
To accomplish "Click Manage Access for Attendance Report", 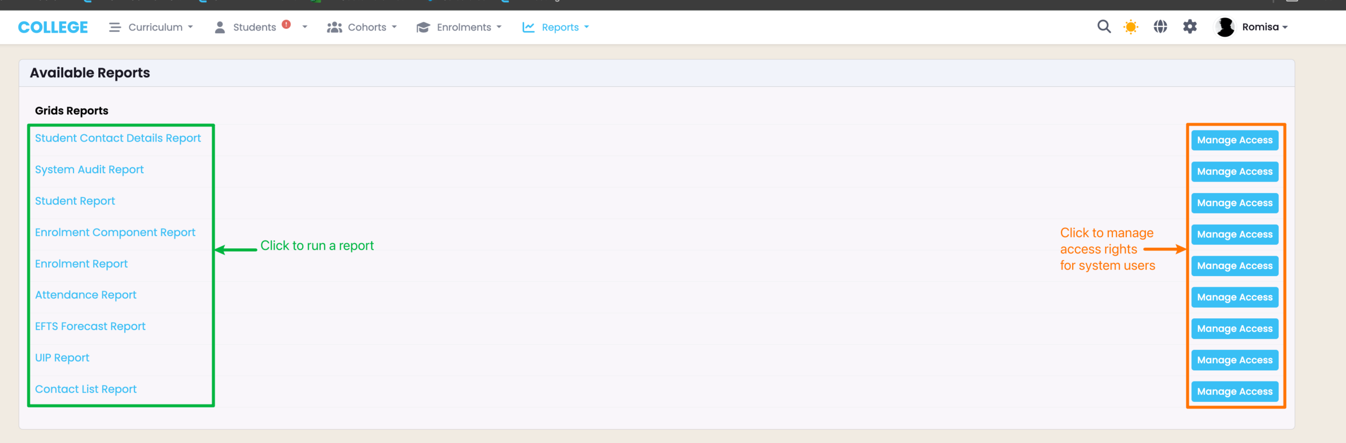I will [1234, 297].
